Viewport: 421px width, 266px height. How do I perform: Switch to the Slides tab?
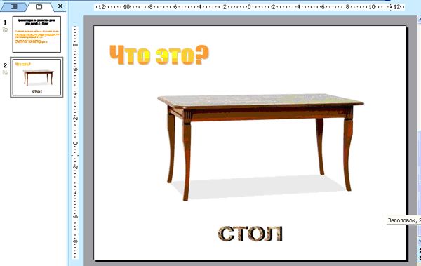click(39, 7)
